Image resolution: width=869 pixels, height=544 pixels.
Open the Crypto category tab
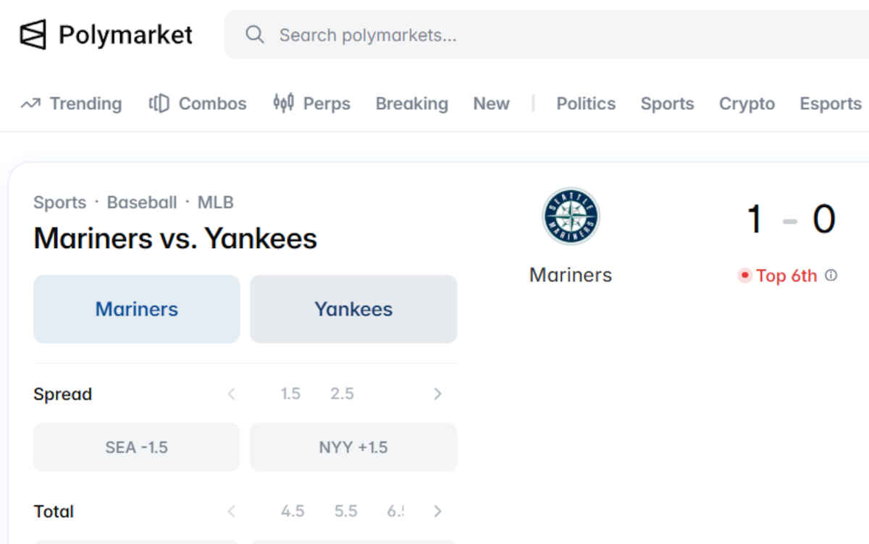(x=747, y=103)
